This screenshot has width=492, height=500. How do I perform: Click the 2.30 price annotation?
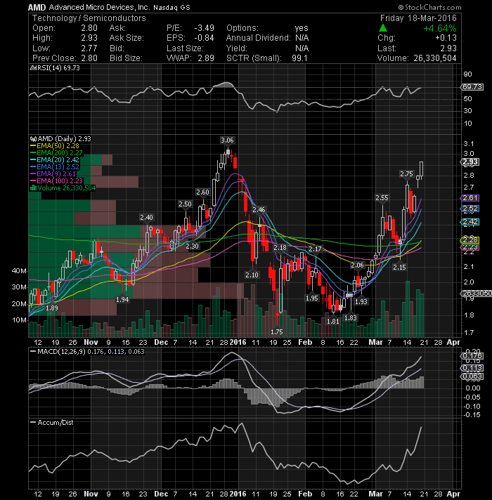(x=193, y=246)
